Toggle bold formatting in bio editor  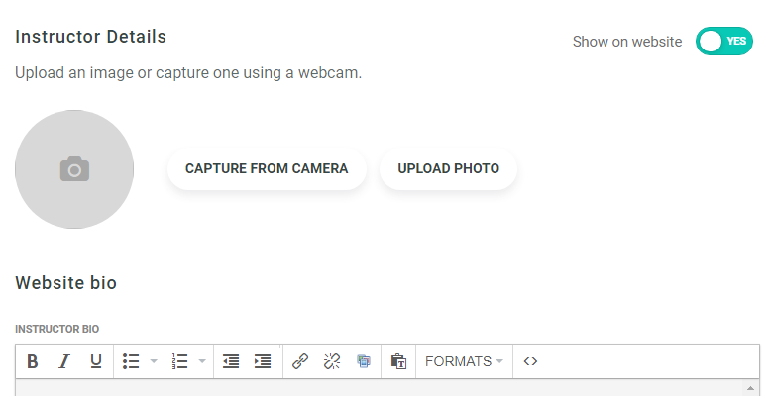[x=33, y=361]
